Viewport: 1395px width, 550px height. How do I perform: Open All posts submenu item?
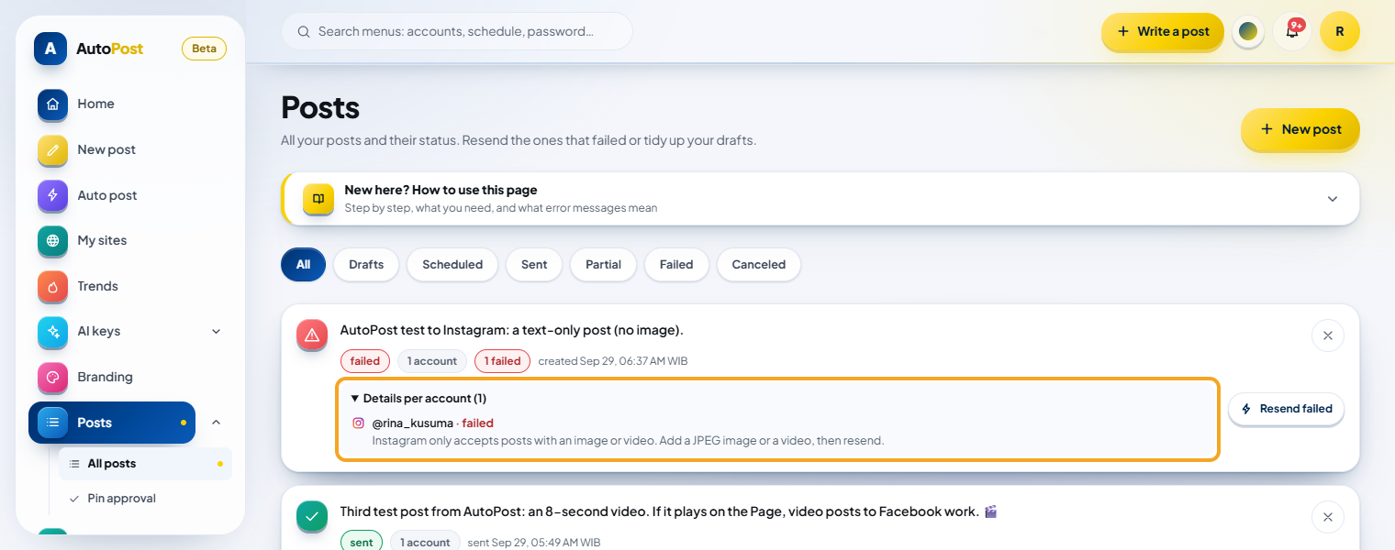point(145,464)
